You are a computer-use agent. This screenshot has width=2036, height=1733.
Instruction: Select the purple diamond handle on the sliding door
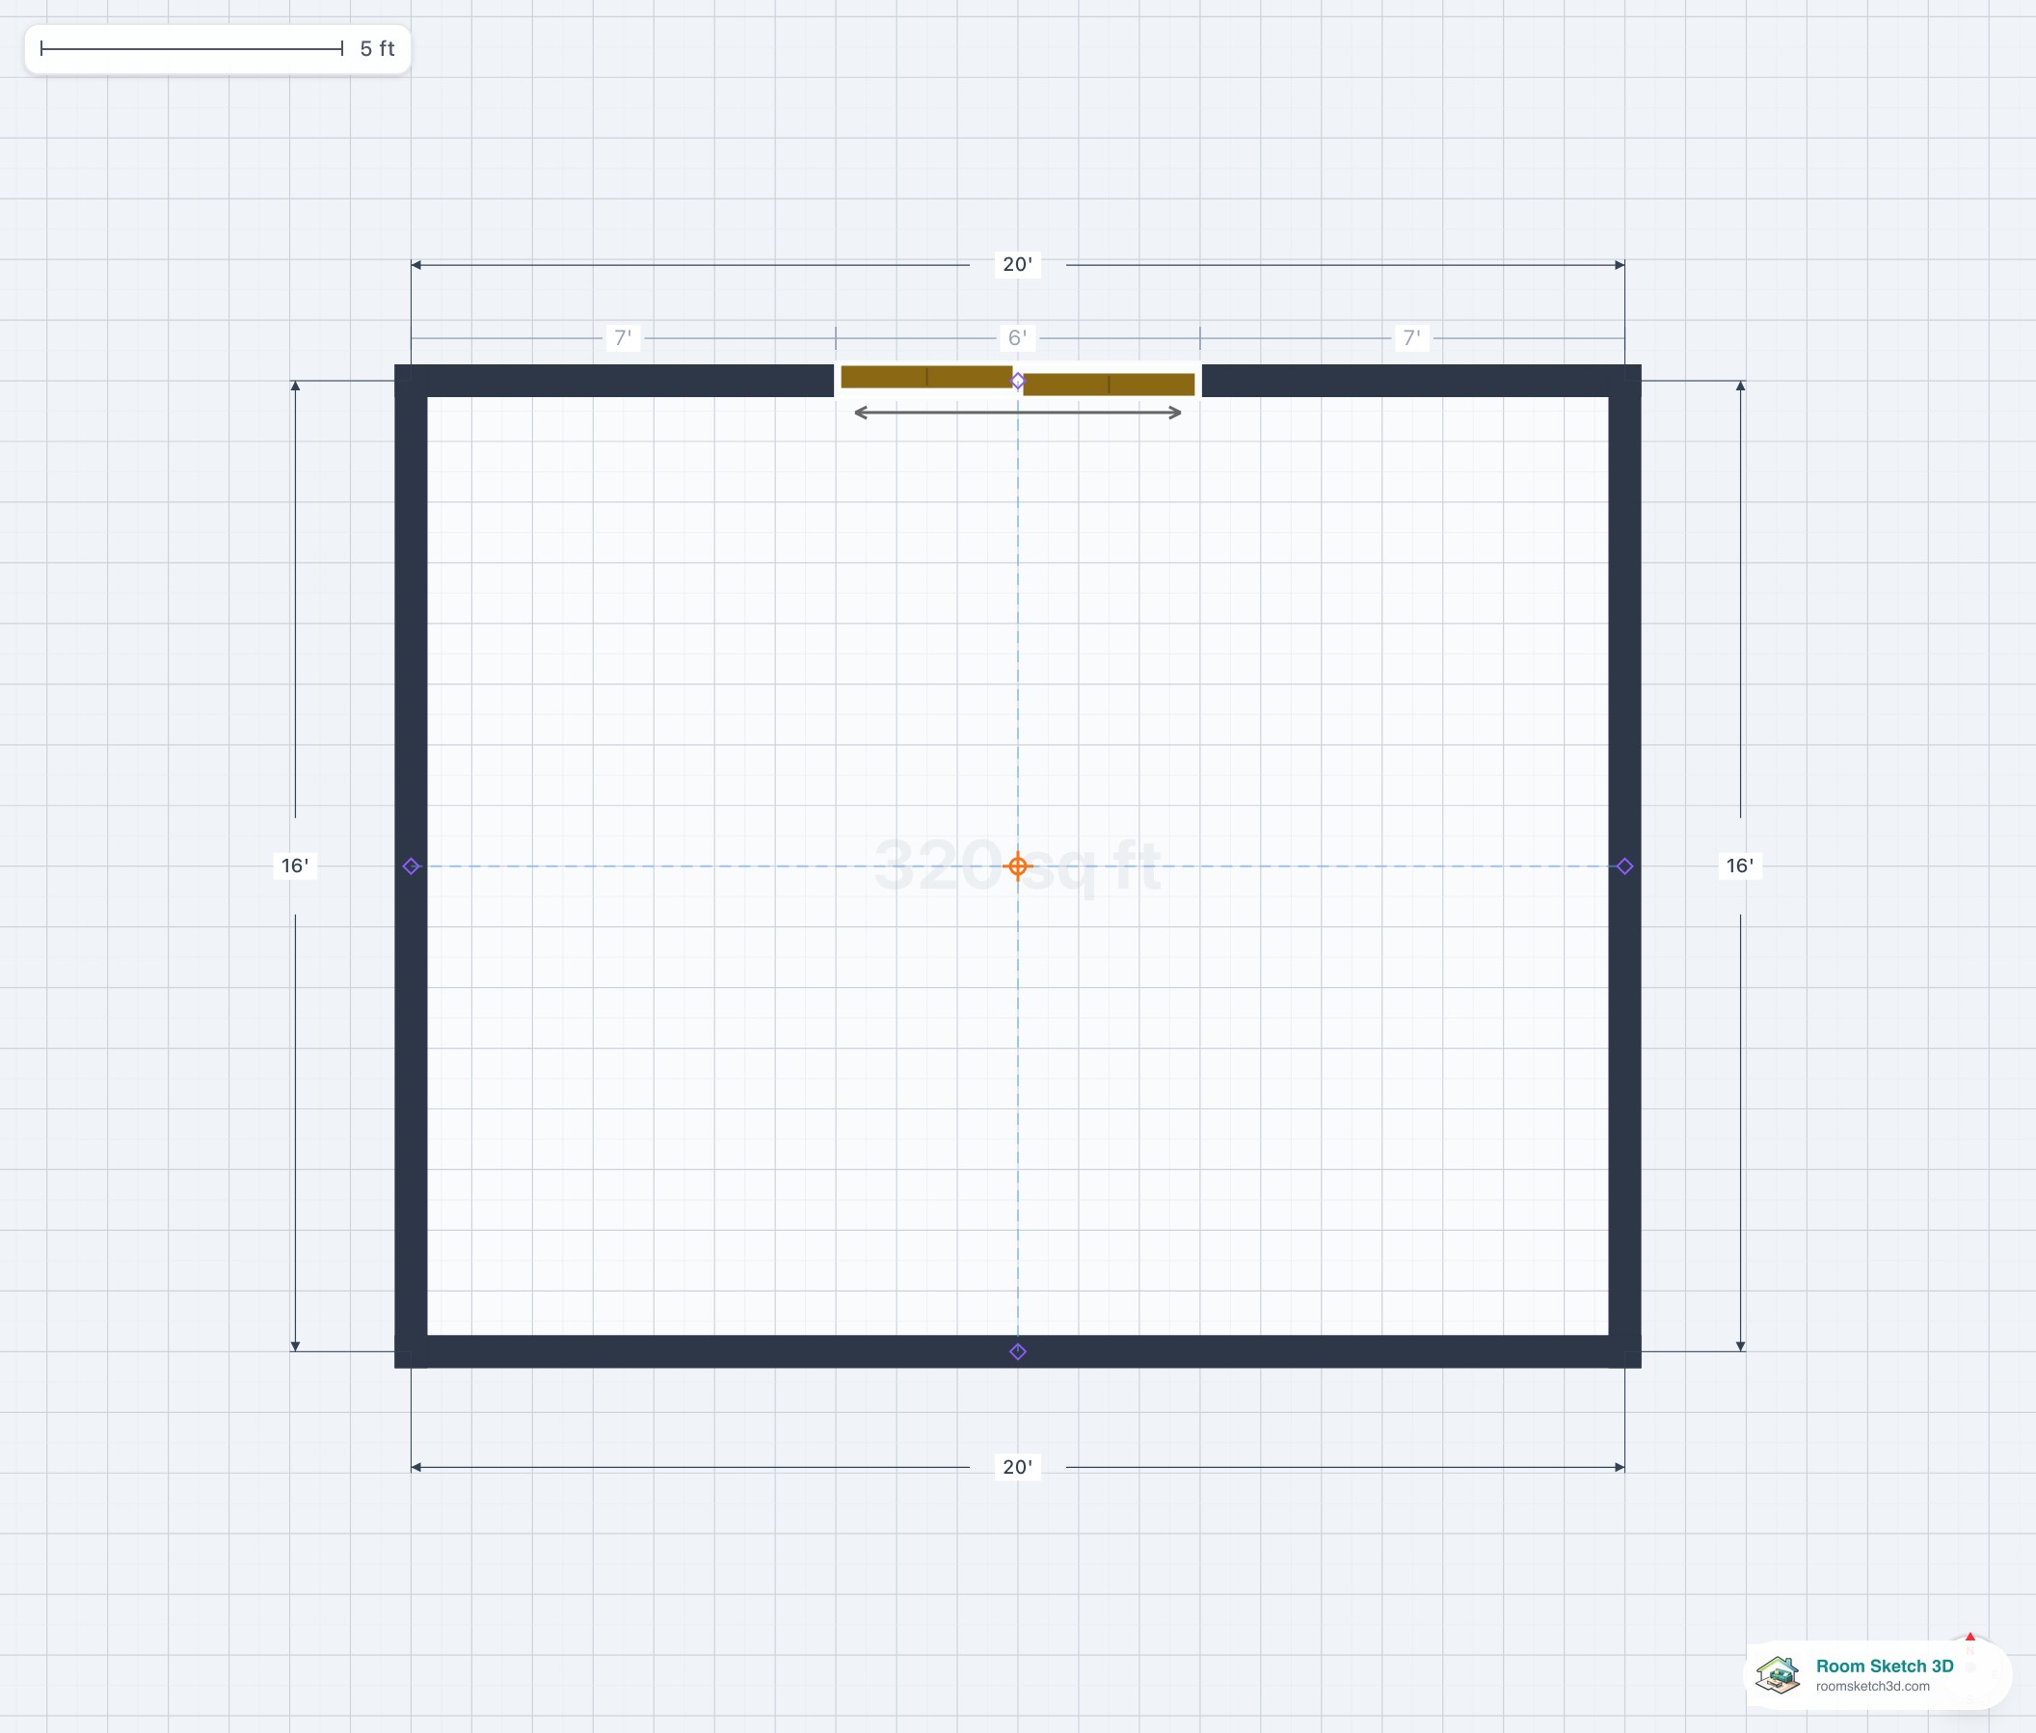click(x=1018, y=380)
